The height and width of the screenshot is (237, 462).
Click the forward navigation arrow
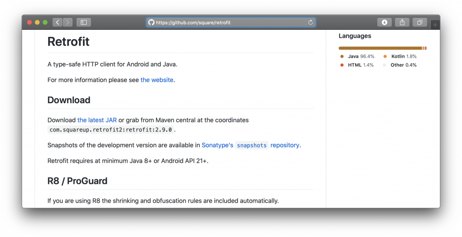[68, 22]
